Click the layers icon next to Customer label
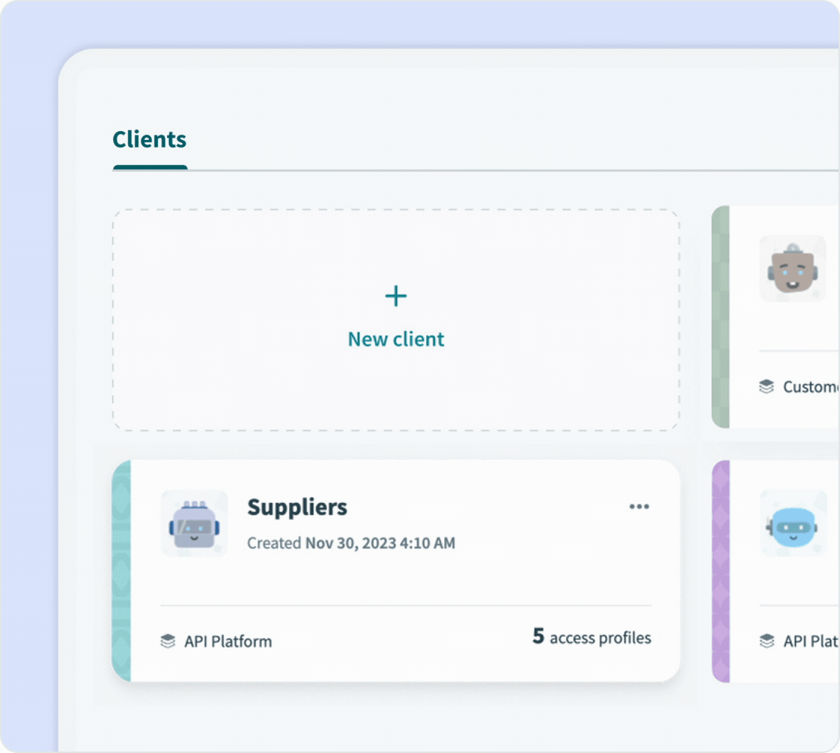Viewport: 840px width, 753px height. pos(767,386)
